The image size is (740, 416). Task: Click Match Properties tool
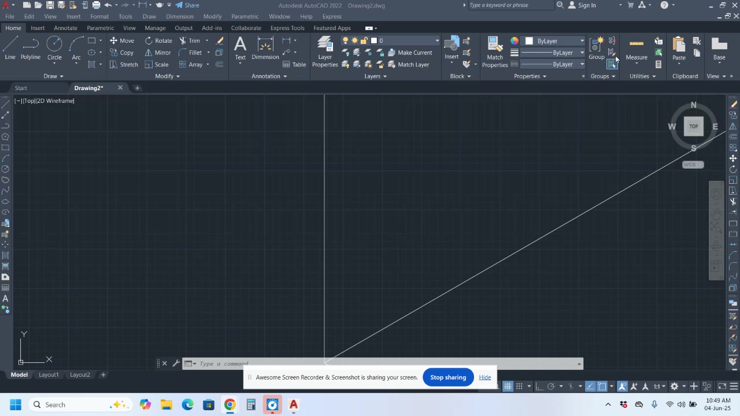point(495,52)
